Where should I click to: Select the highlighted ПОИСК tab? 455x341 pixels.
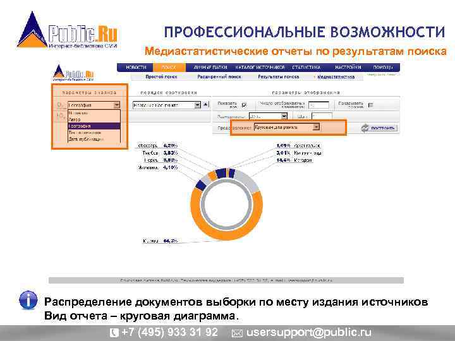tap(169, 68)
